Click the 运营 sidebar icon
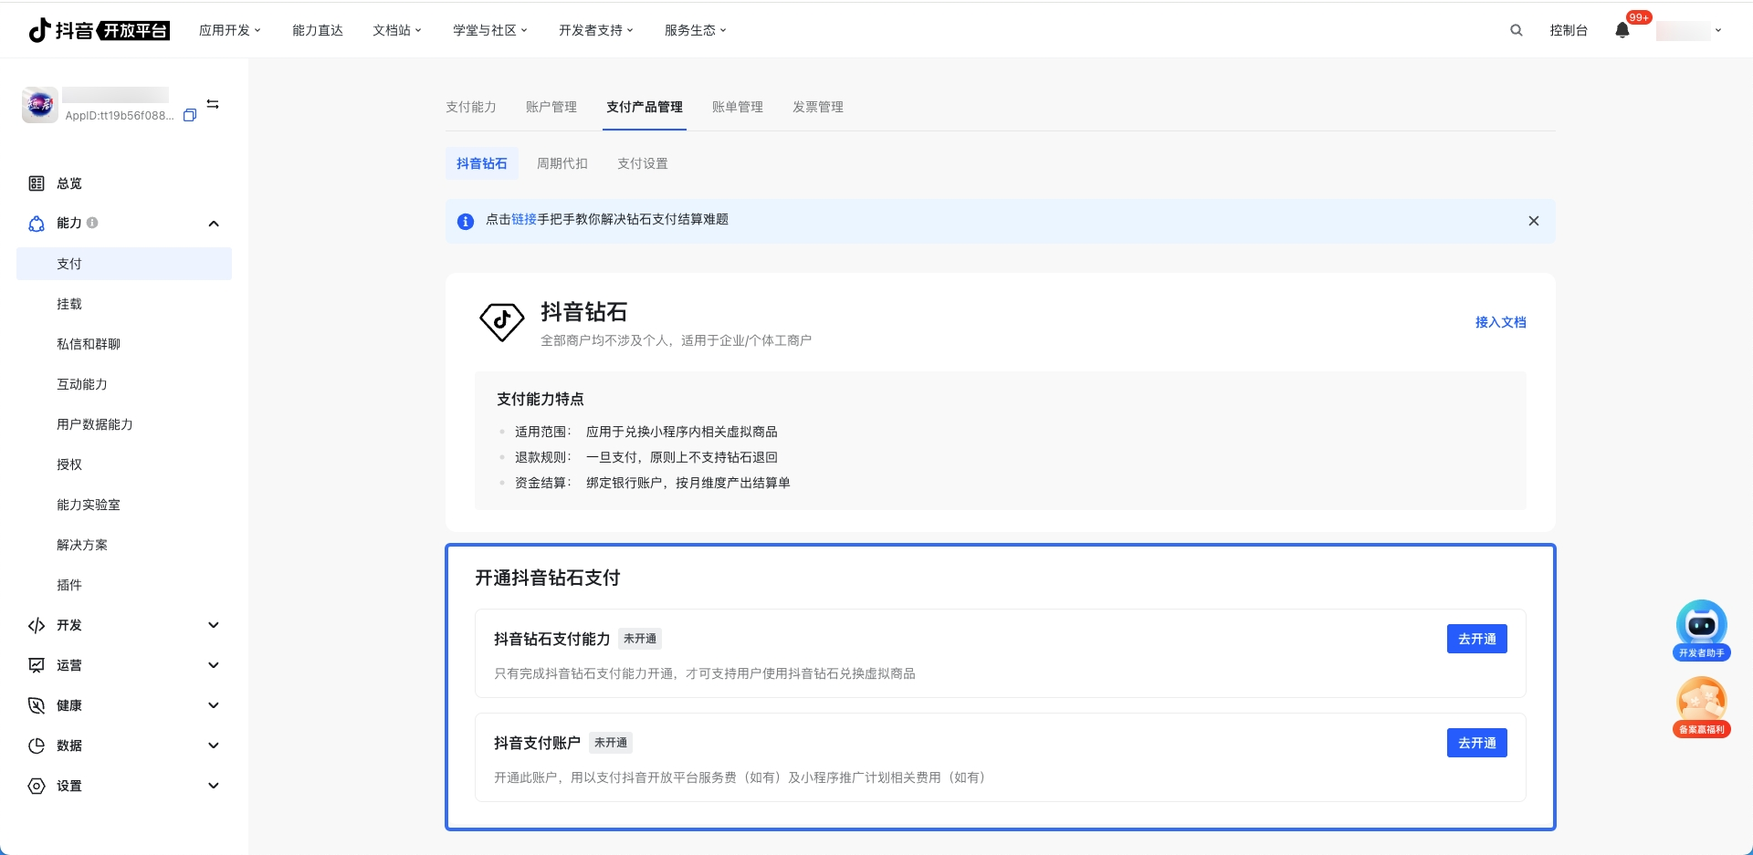The width and height of the screenshot is (1753, 855). pos(37,665)
